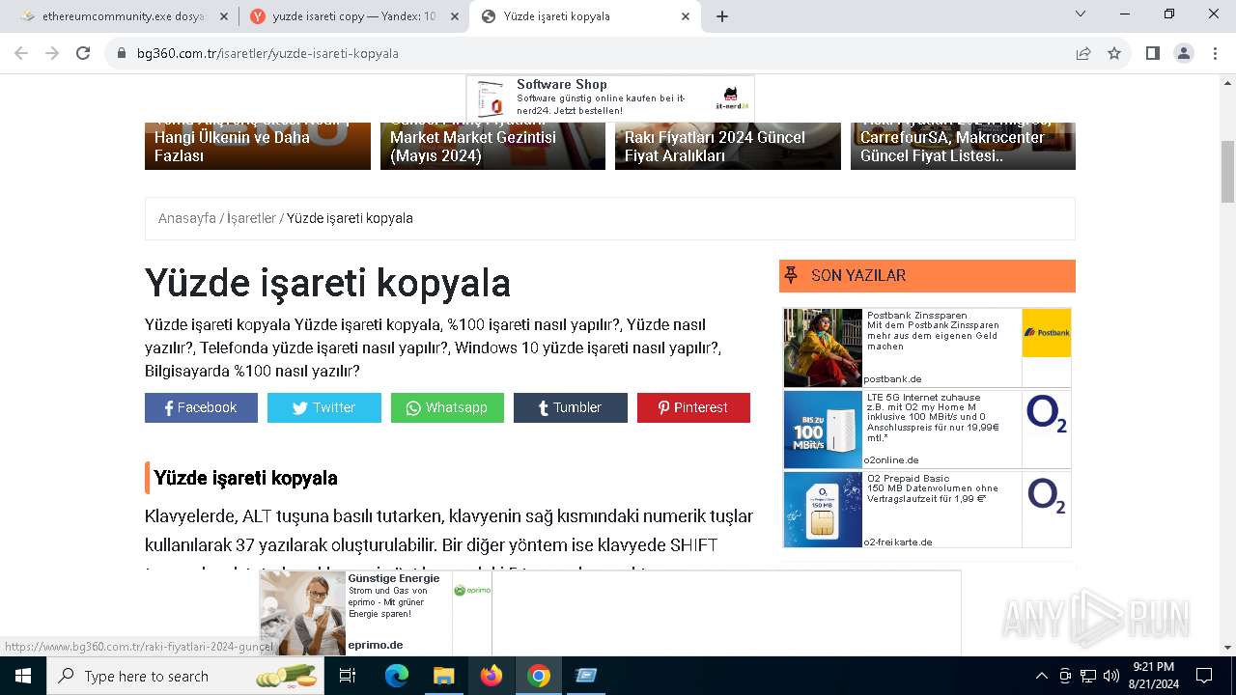Select the Yüzde işareti kopyala tab
The height and width of the screenshot is (695, 1236).
click(x=585, y=16)
